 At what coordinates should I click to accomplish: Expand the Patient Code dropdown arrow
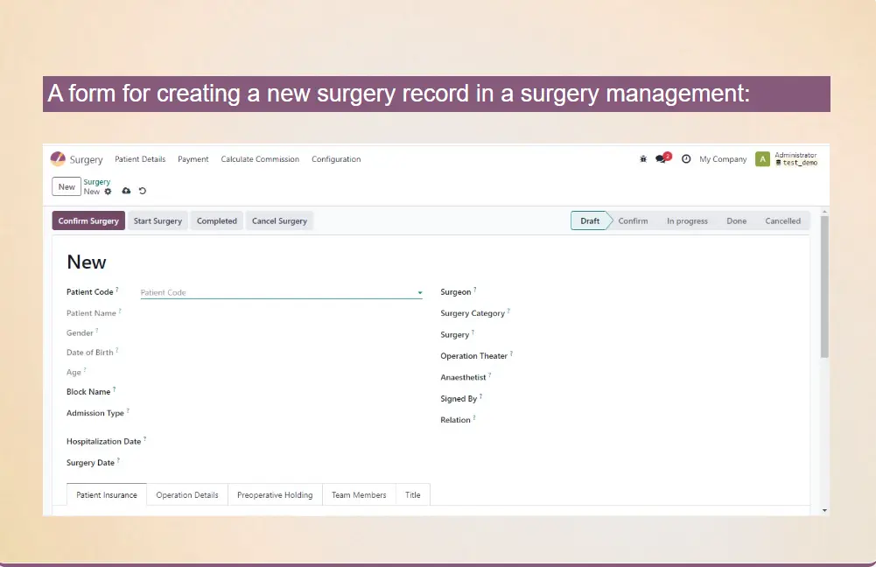coord(419,293)
